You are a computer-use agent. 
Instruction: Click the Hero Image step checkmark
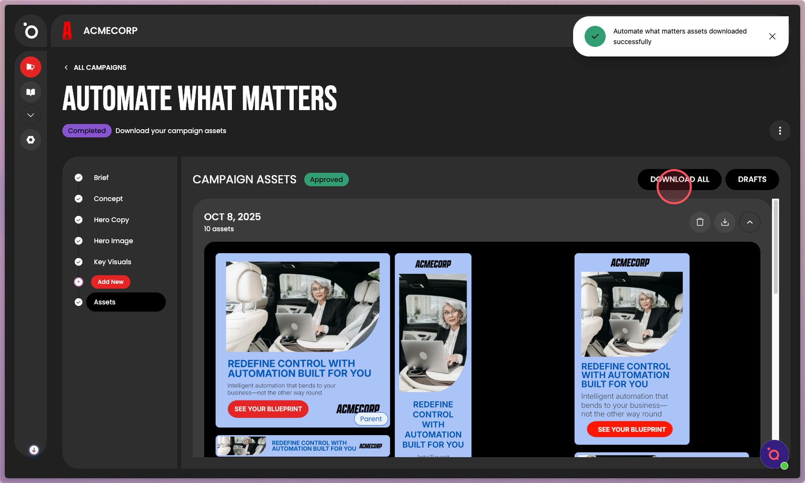click(78, 241)
